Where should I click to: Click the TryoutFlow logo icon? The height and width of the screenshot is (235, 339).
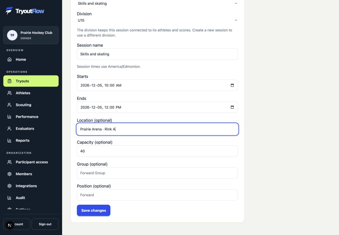point(9,11)
